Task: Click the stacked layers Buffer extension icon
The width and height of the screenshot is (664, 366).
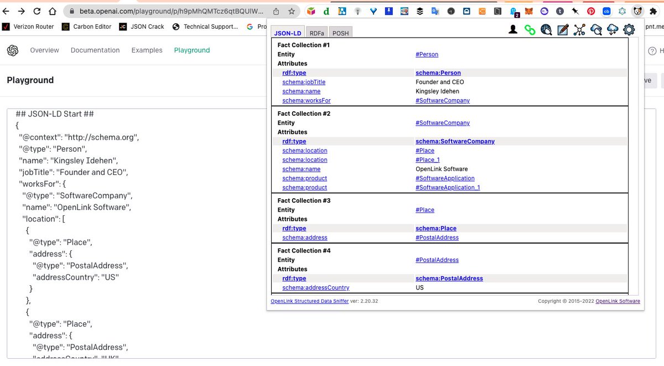Action: click(420, 11)
